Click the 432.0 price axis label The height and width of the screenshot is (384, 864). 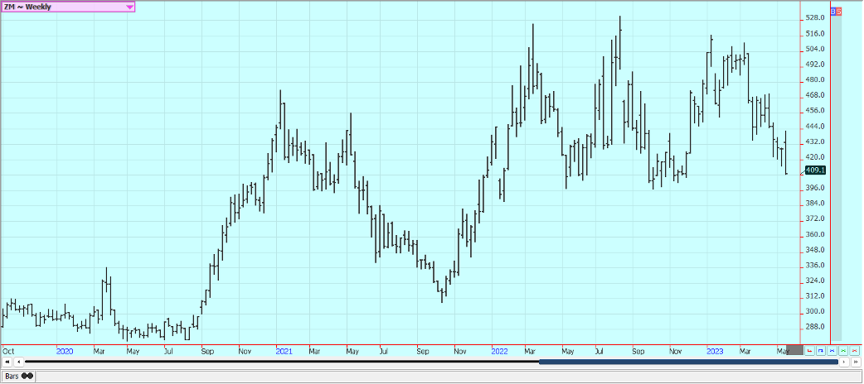[x=815, y=142]
